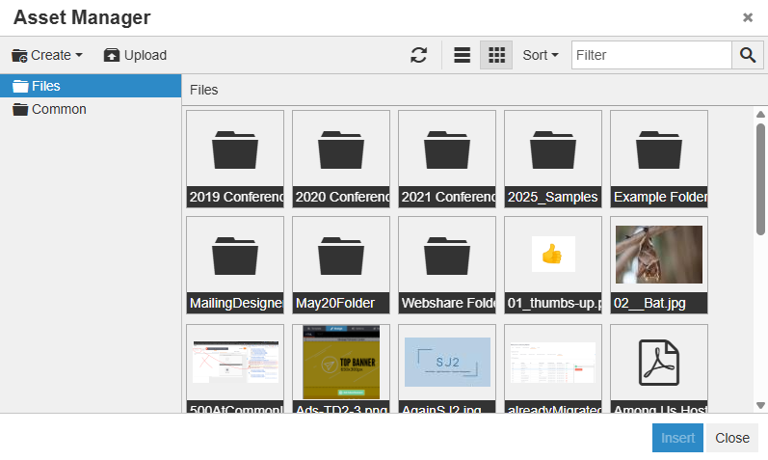768x460 pixels.
Task: Open the Example Folder icon
Action: coord(659,149)
